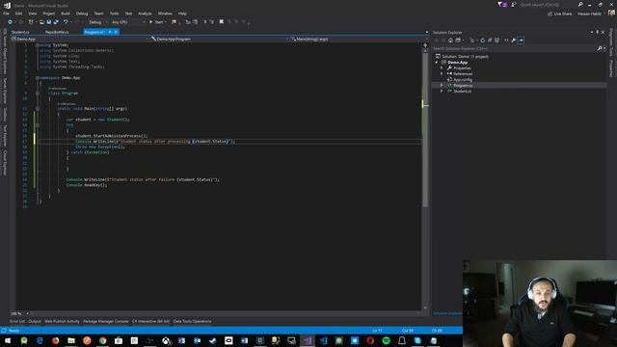Screen dimensions: 617x347
Task: Open the Error List tab
Action: click(17, 321)
